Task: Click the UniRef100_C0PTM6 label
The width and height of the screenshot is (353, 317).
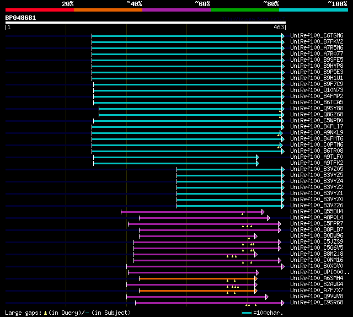Action: [x=317, y=144]
